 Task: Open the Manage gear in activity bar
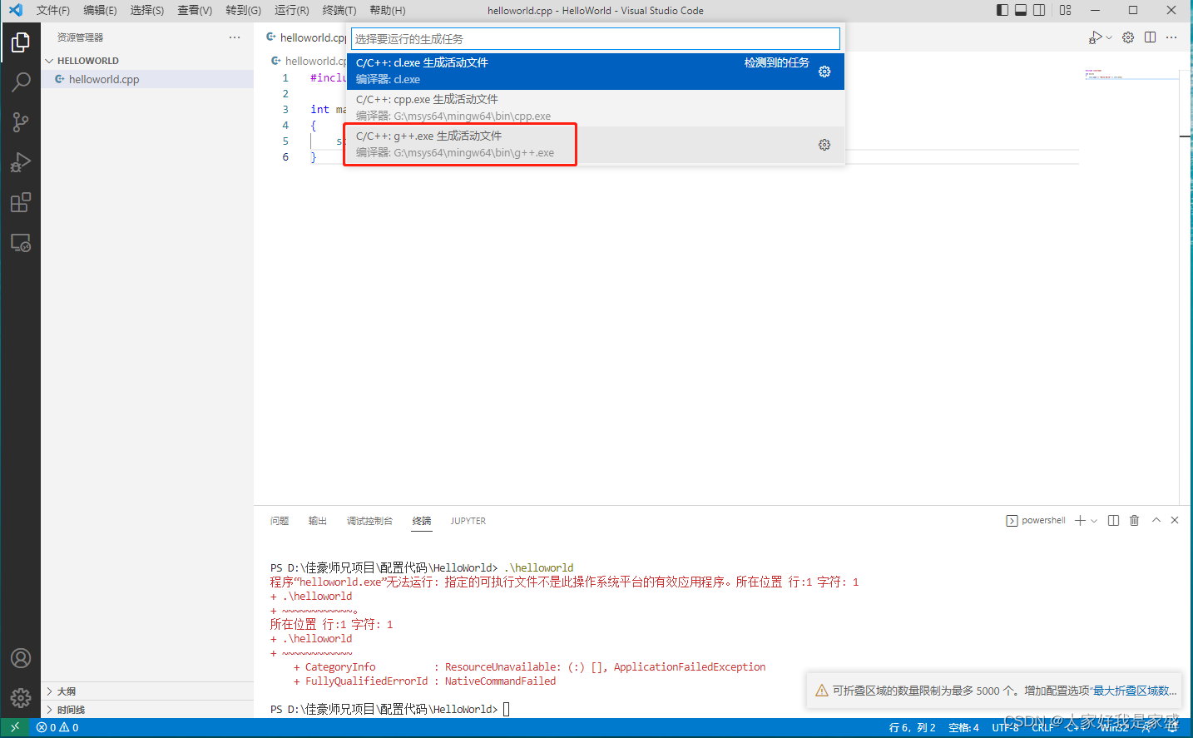21,698
